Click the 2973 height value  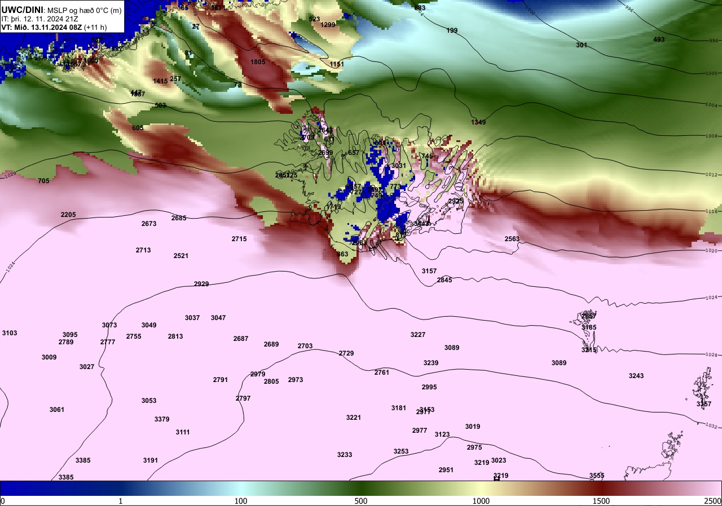pos(296,380)
